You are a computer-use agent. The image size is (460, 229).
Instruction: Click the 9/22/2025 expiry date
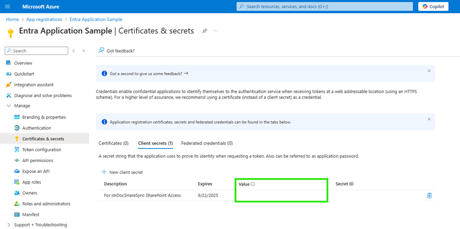pyautogui.click(x=208, y=195)
